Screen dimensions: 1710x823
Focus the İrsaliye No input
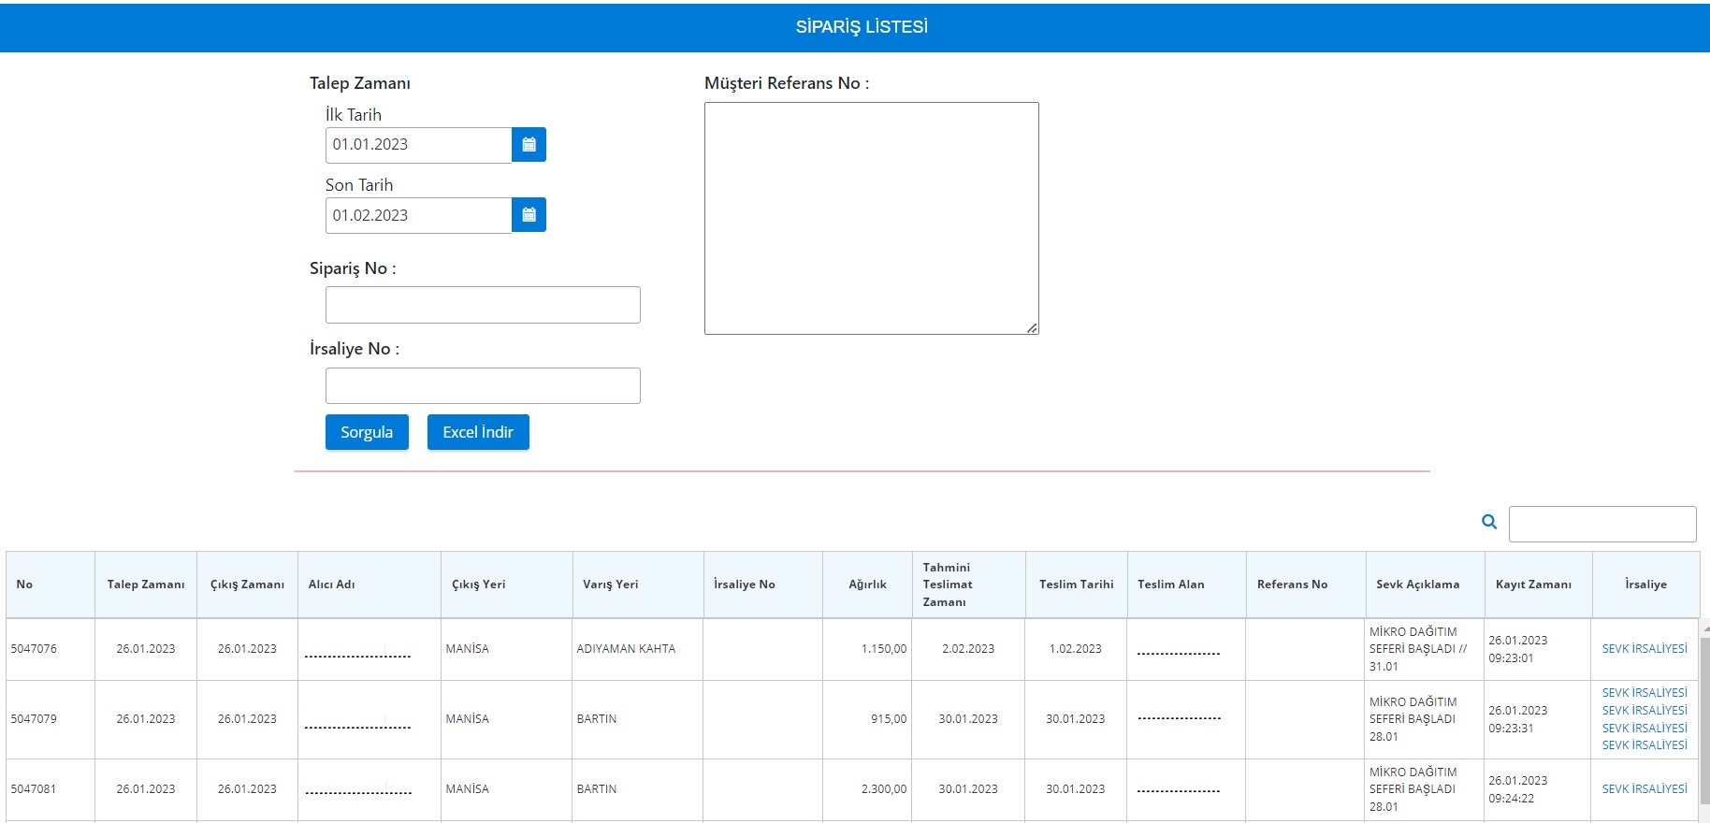pos(483,385)
